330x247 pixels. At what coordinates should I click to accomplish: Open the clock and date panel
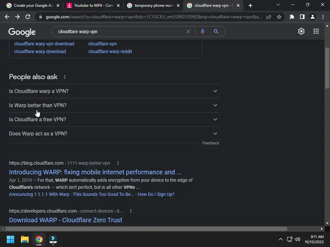314,239
